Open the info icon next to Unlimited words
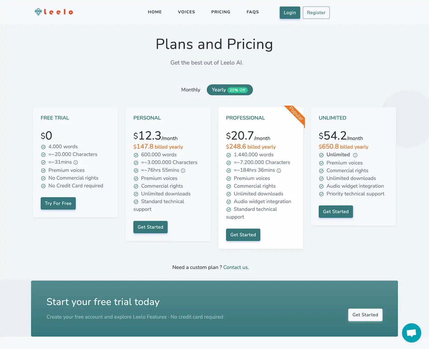Screen dimensions: 429x349 click(x=355, y=155)
